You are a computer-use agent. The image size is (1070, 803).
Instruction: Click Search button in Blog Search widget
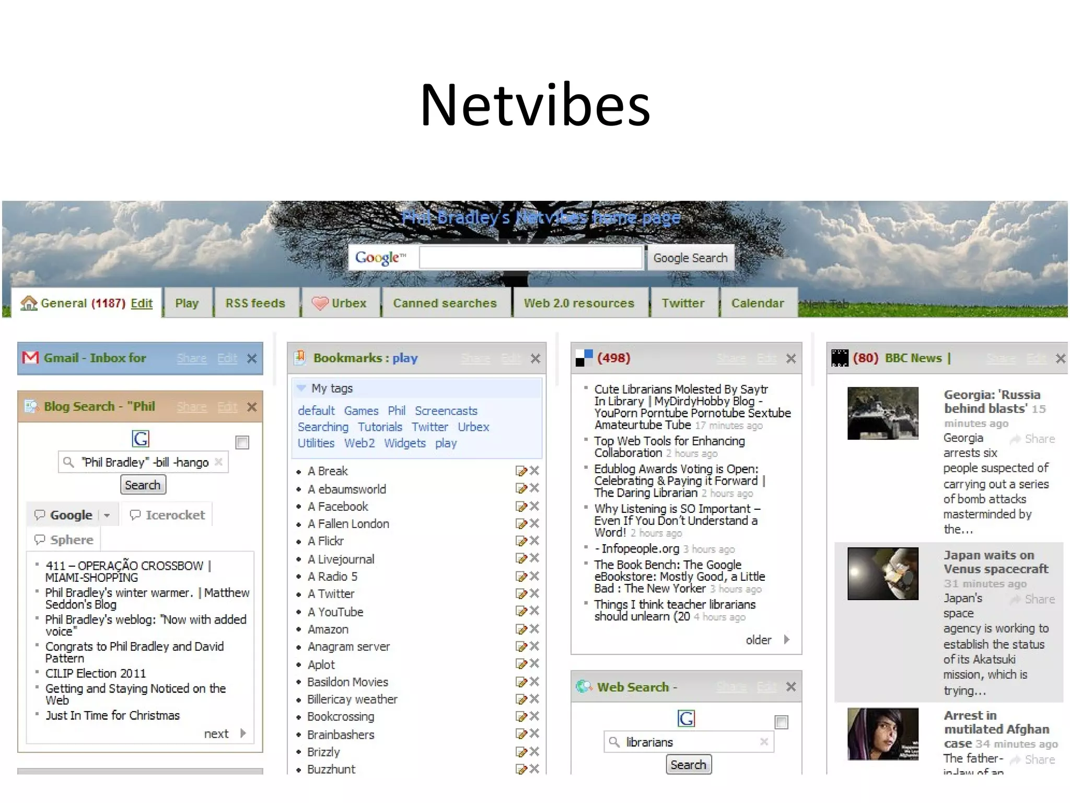click(x=143, y=485)
